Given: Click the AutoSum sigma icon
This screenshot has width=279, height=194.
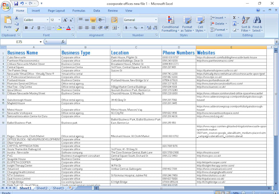Looking at the screenshot, I should pos(235,18).
